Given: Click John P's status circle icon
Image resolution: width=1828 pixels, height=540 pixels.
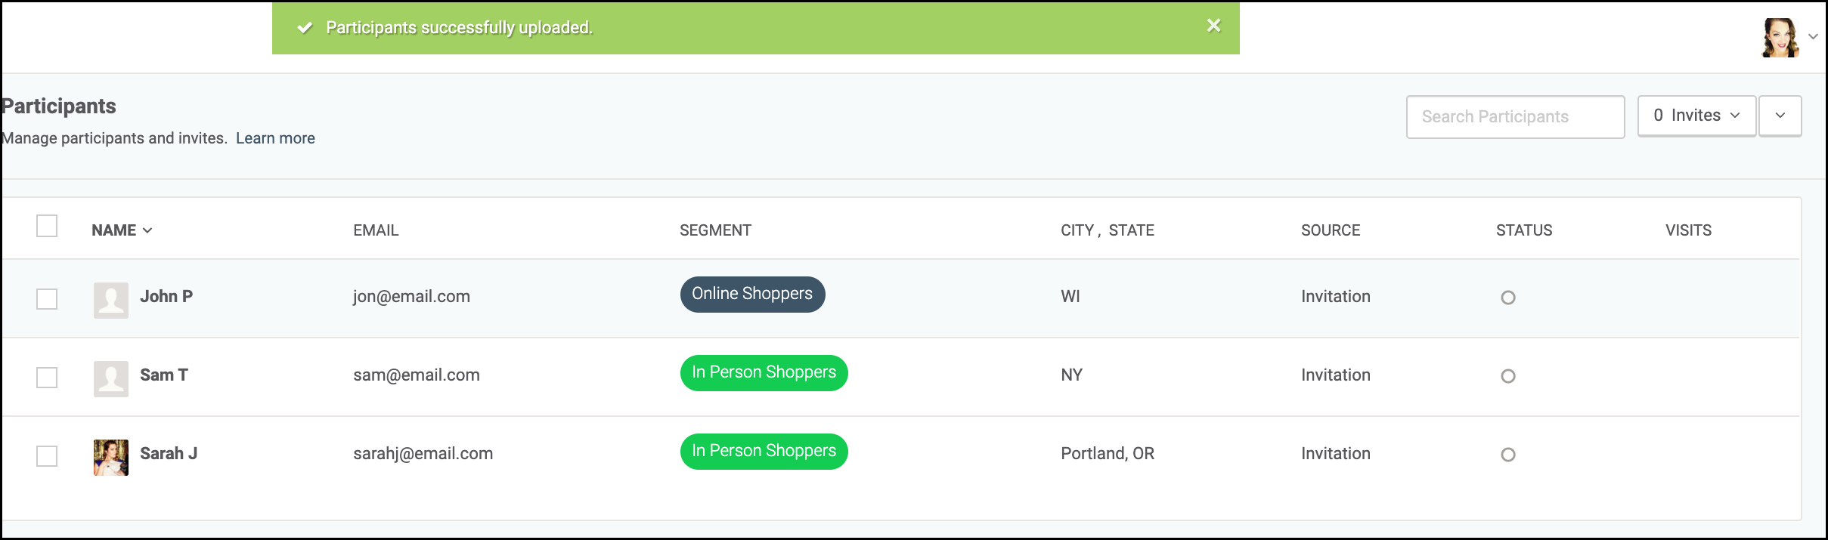Looking at the screenshot, I should click(1507, 298).
